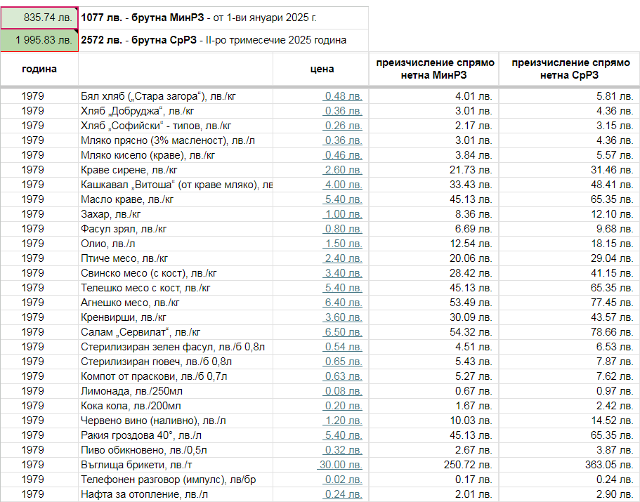Select the 'Олио, лв./л' cell

click(176, 244)
